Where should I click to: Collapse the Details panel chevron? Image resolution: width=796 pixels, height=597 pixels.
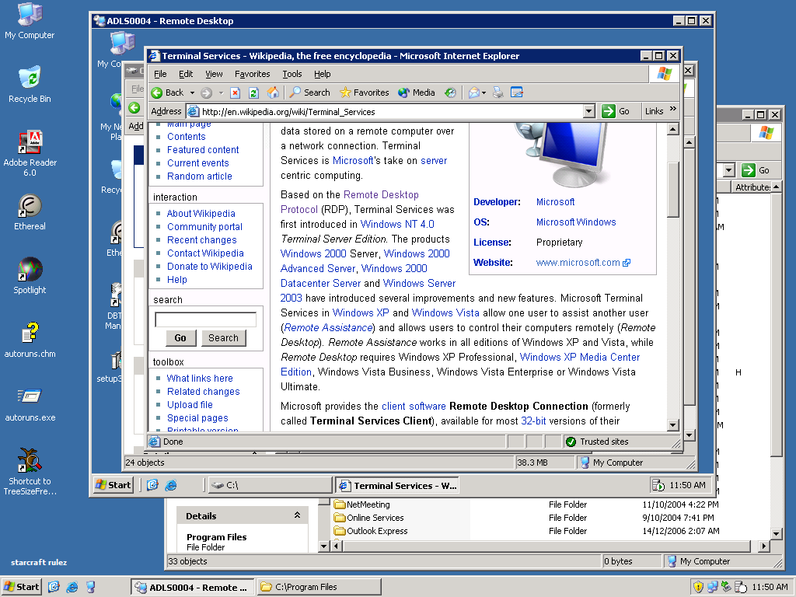click(297, 515)
